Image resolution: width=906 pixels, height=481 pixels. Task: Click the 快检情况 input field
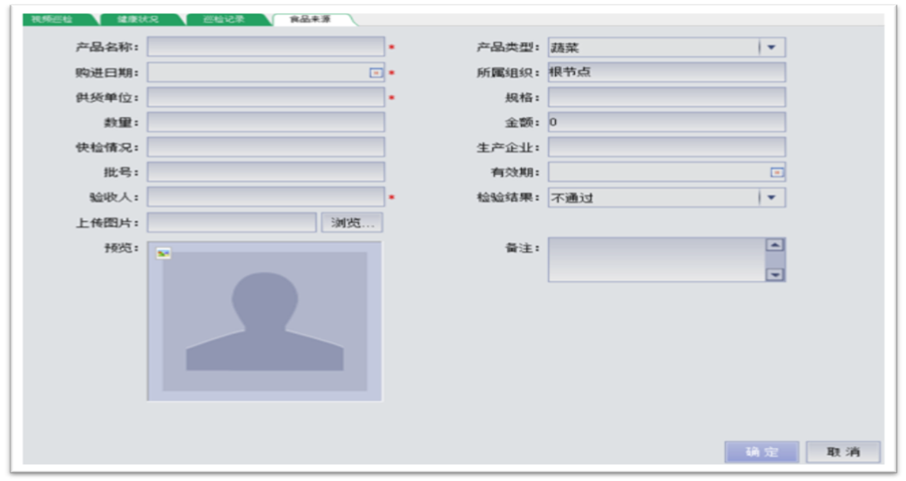pos(266,147)
